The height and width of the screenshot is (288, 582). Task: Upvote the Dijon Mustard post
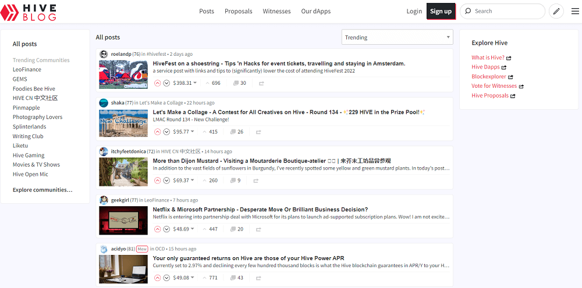(x=157, y=180)
